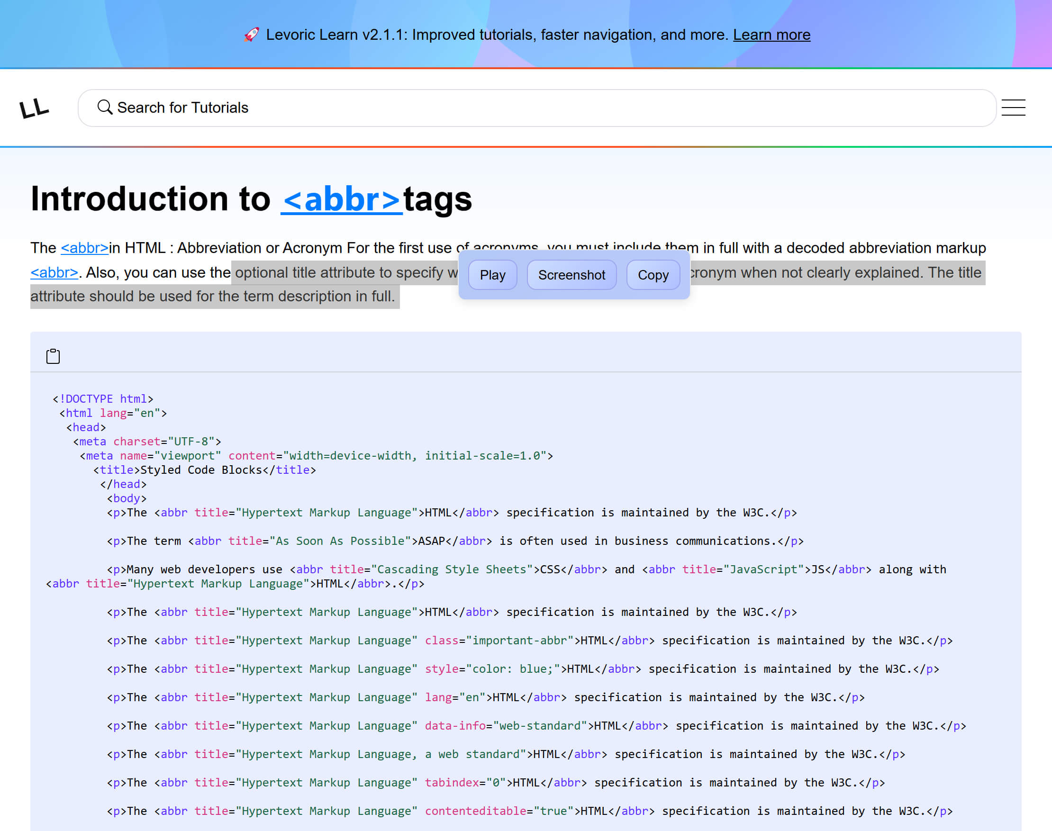Click the 'Cascading Style Sheets' code line
The image size is (1052, 831).
coord(496,576)
